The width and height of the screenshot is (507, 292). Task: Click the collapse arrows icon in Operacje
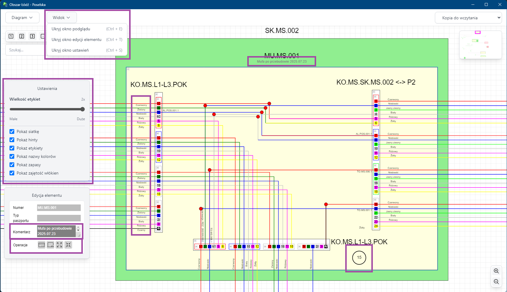coord(68,245)
